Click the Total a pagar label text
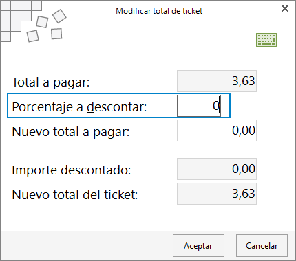 tap(51, 82)
